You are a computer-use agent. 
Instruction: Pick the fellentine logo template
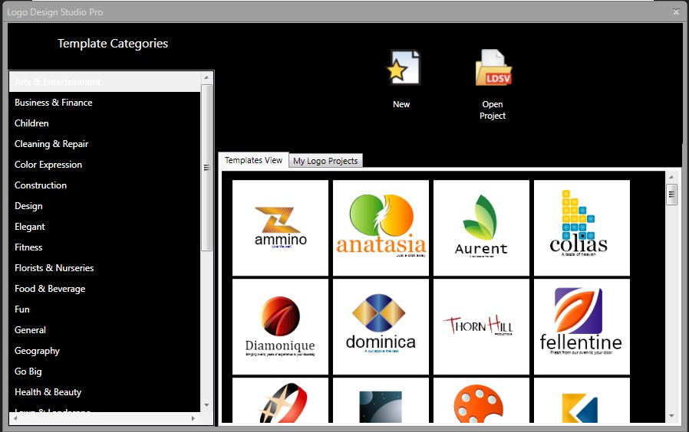tap(582, 326)
